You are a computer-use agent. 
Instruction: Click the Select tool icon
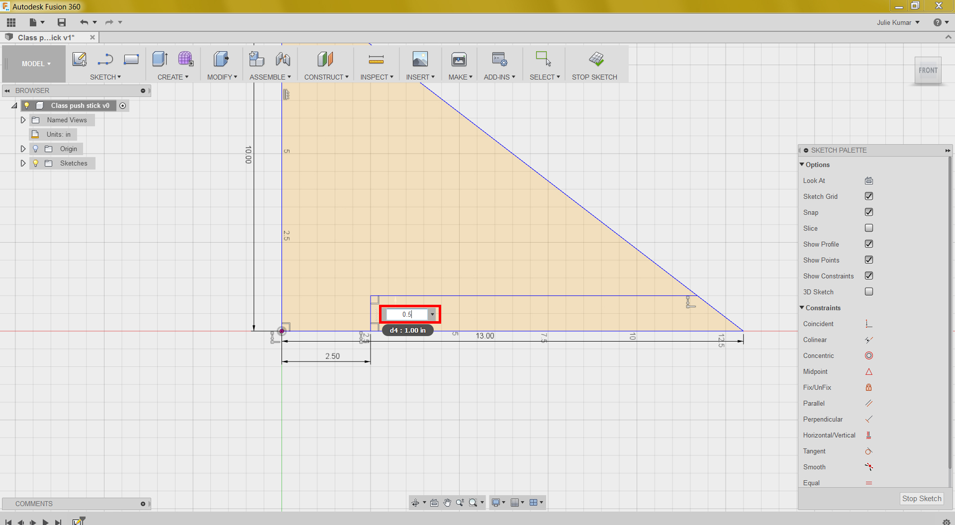pyautogui.click(x=543, y=59)
